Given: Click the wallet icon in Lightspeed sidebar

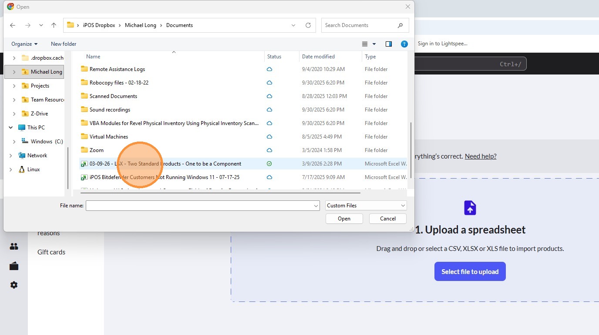Looking at the screenshot, I should pyautogui.click(x=14, y=266).
